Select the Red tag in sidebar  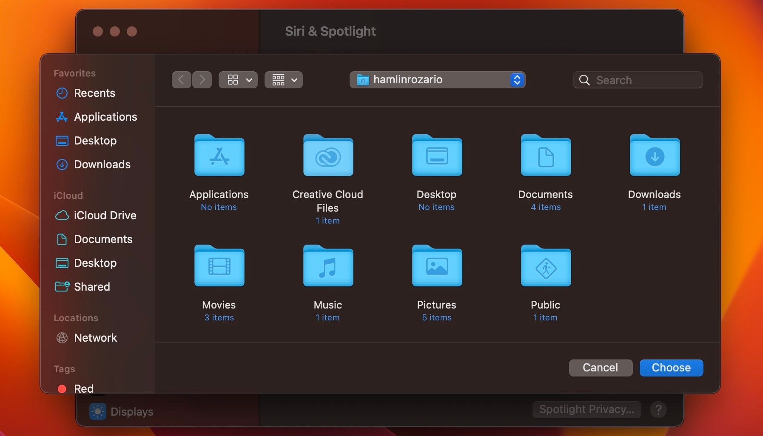click(x=83, y=388)
